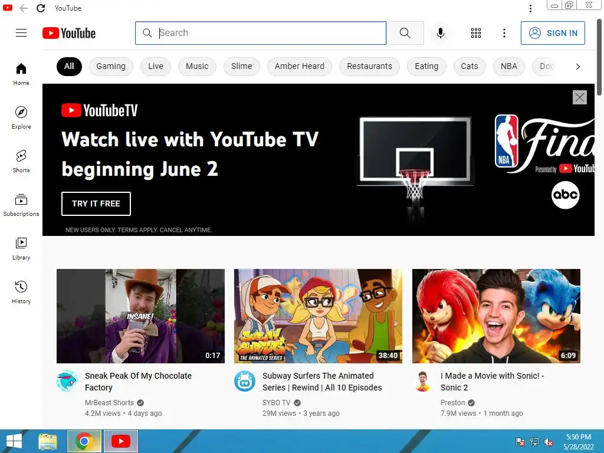
Task: Select the Eating filter chip
Action: click(x=426, y=66)
